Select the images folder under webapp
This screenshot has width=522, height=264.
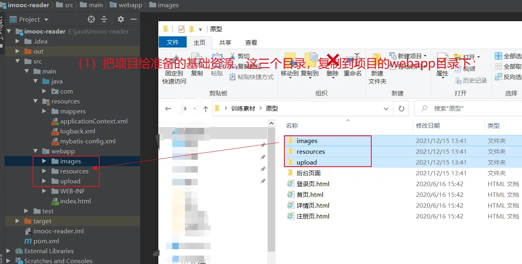(71, 161)
